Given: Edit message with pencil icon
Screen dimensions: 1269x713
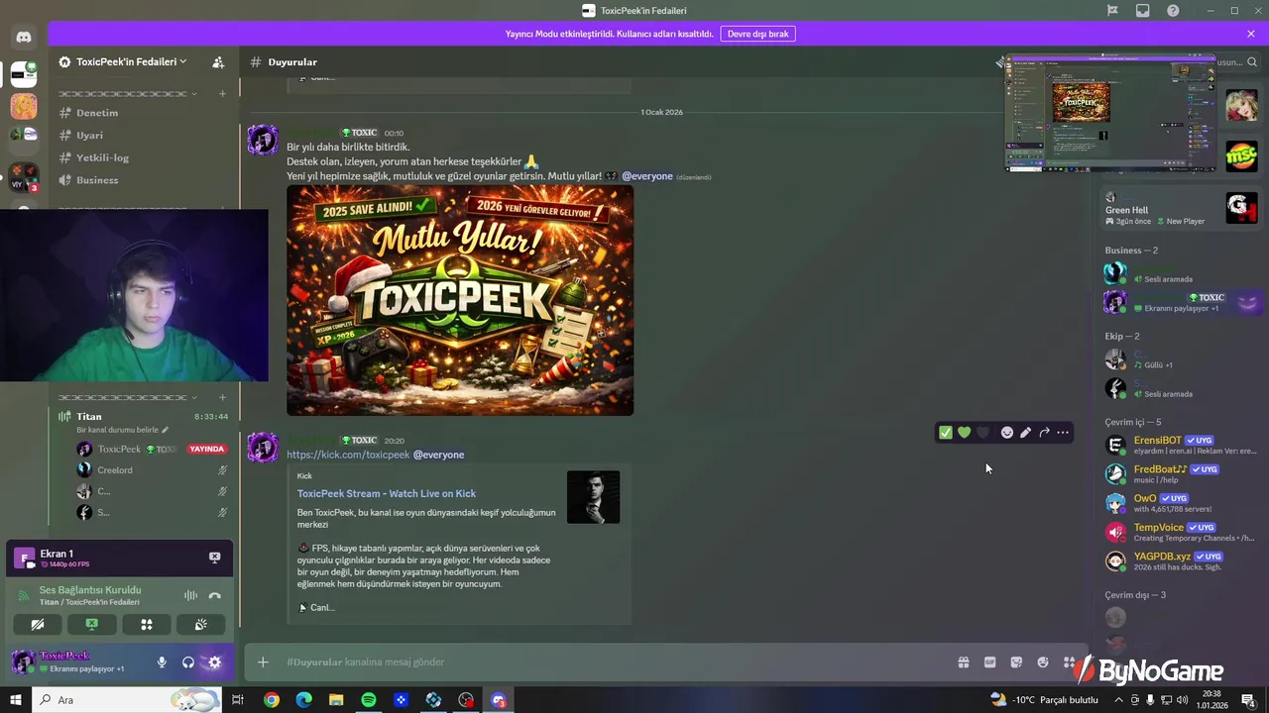Looking at the screenshot, I should tap(1025, 433).
